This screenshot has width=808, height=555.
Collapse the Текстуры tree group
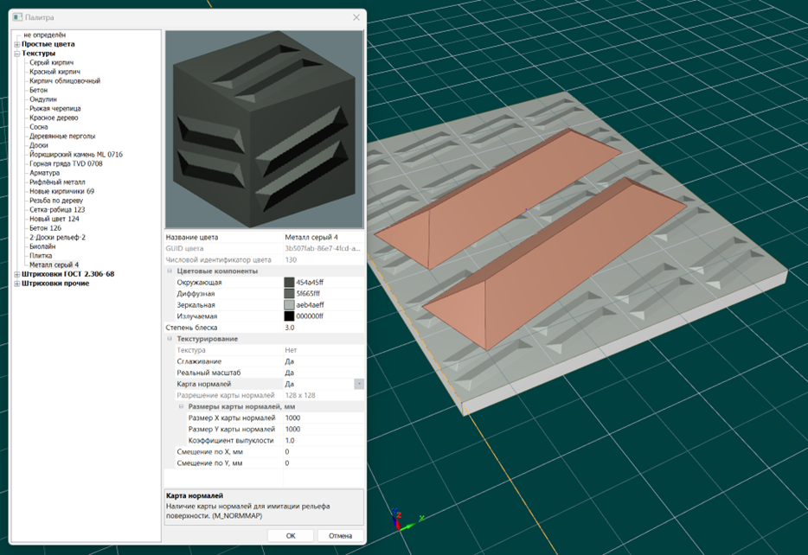[16, 54]
